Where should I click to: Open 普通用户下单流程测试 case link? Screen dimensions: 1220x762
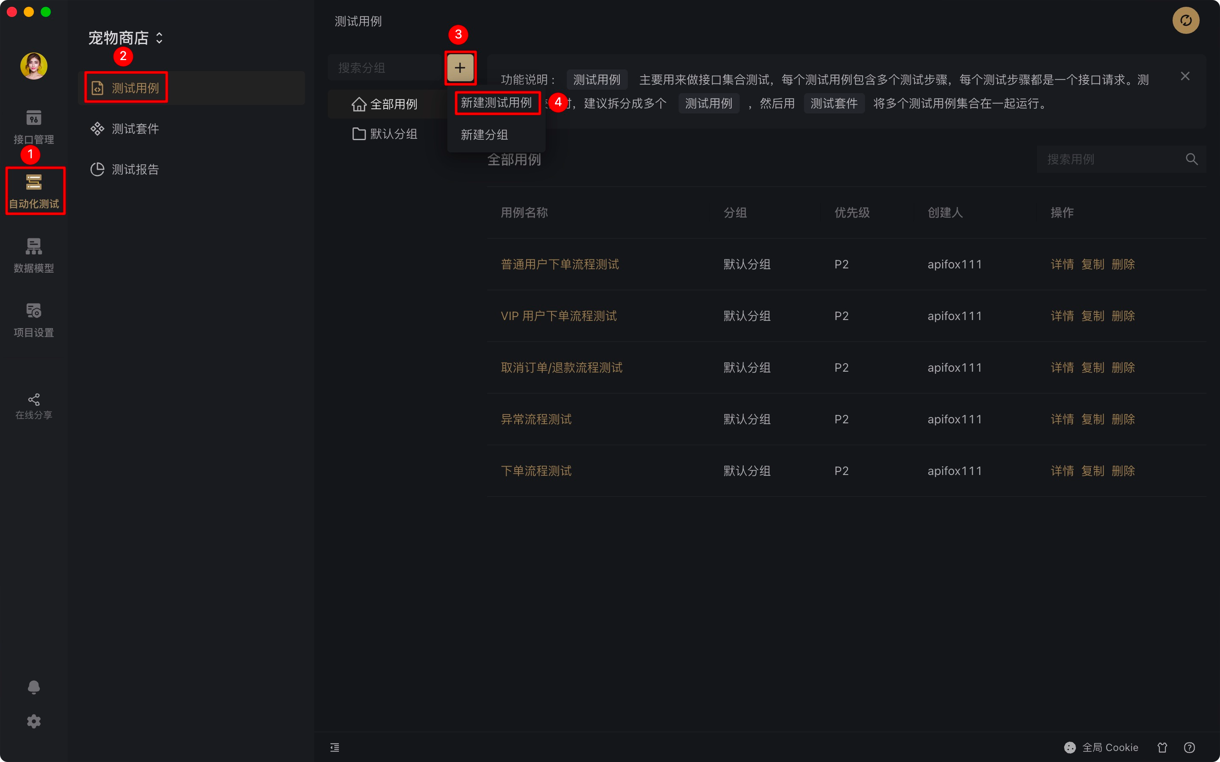tap(560, 264)
